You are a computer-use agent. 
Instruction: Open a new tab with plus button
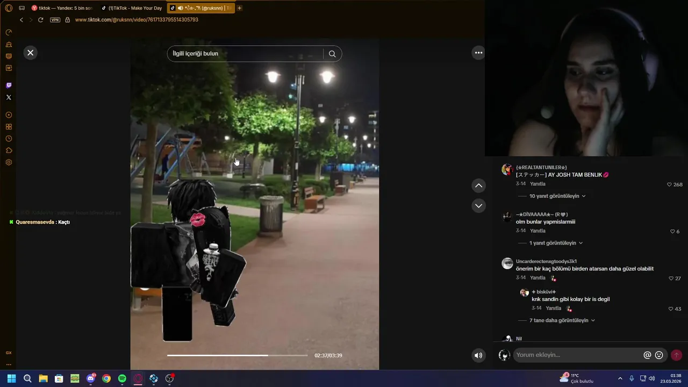(x=240, y=8)
